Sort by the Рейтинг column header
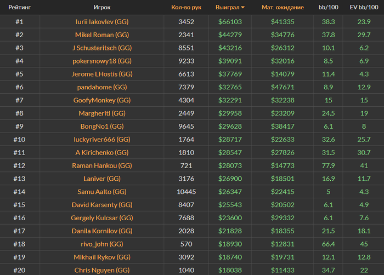 (19, 8)
